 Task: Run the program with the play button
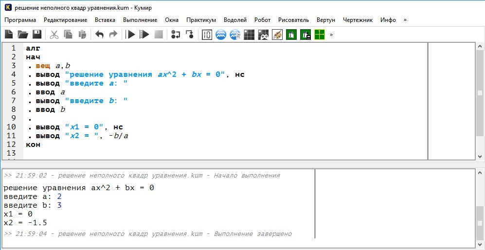(130, 35)
